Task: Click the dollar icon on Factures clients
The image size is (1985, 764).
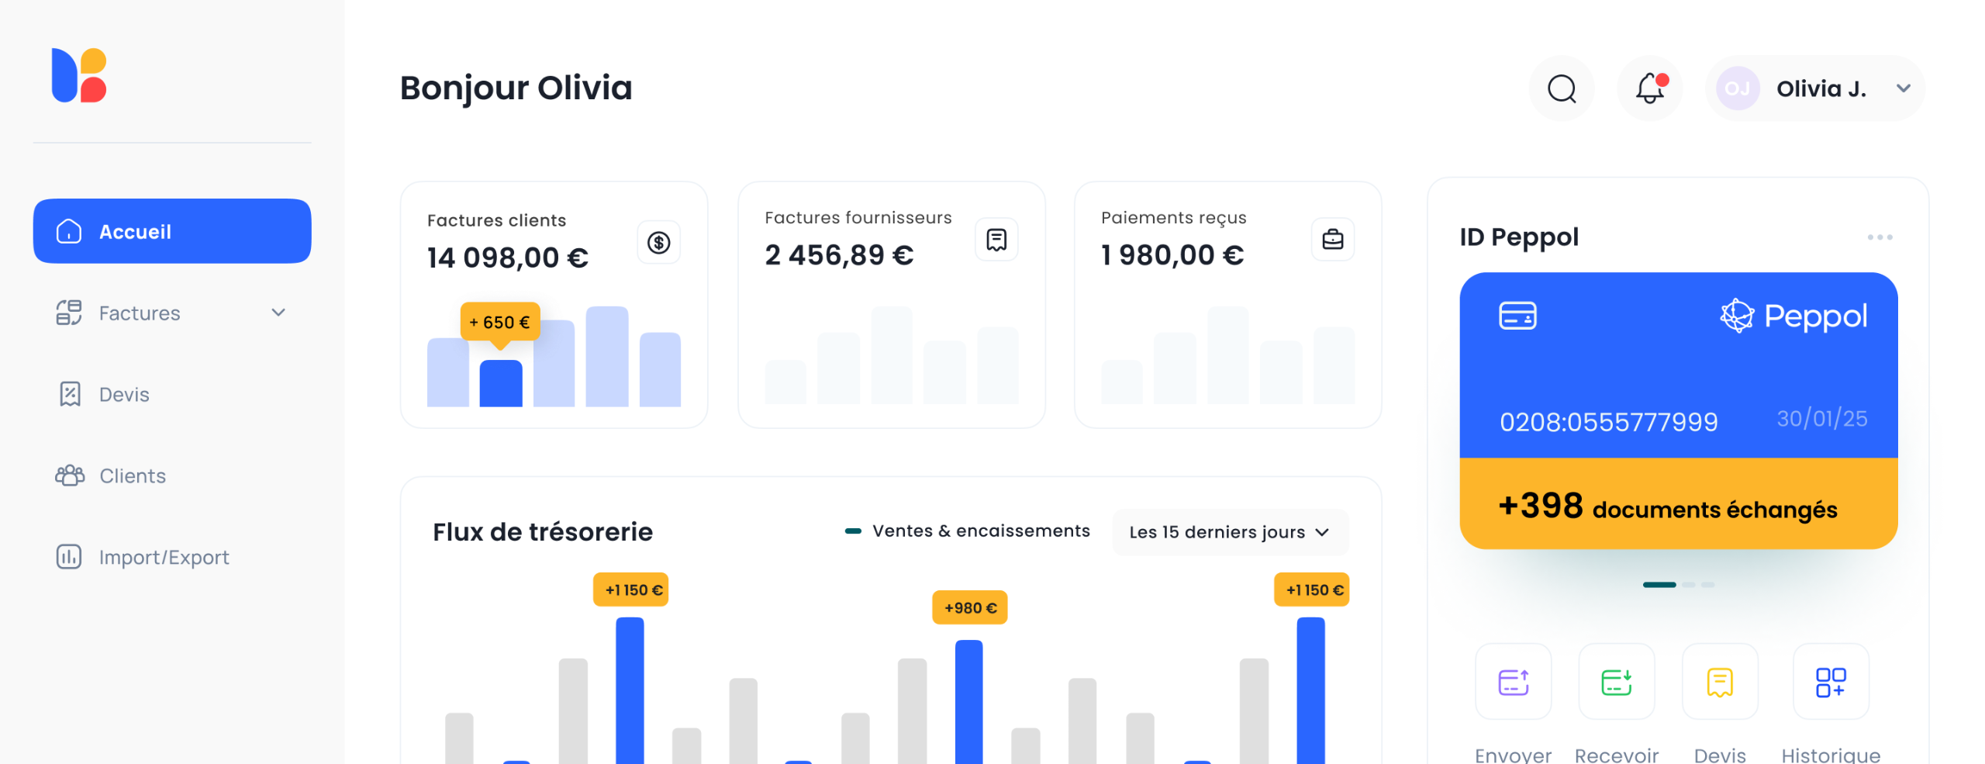Action: point(658,243)
